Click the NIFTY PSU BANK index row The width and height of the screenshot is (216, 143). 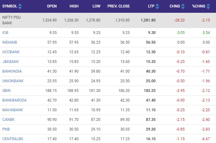[108, 20]
